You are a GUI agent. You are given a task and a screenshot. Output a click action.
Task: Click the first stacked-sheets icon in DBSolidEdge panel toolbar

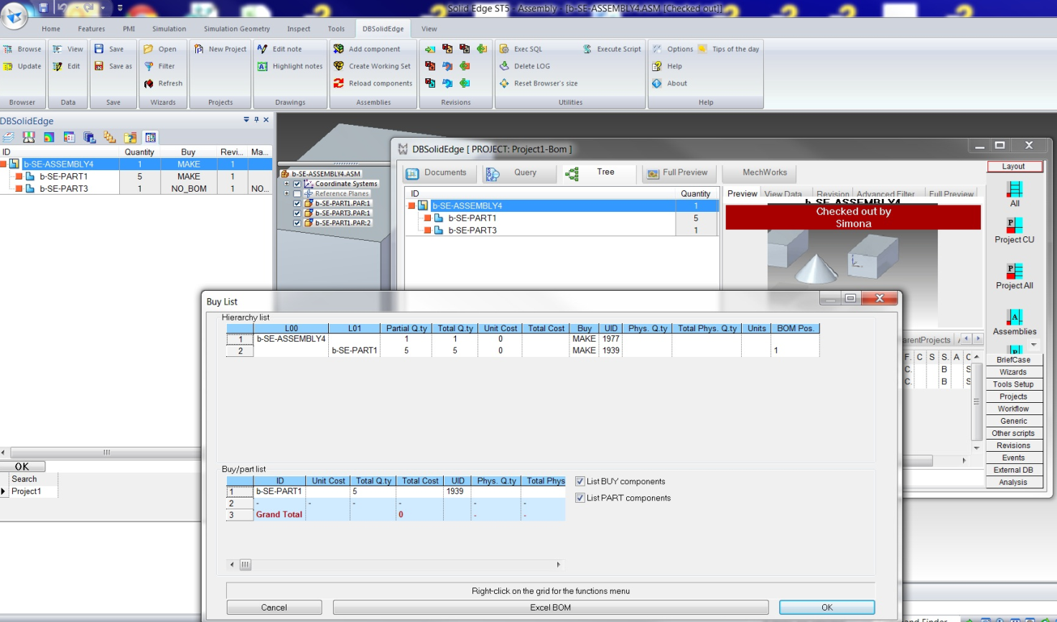coord(8,137)
